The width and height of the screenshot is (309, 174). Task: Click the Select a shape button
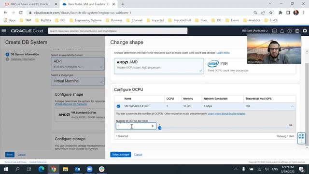pyautogui.click(x=121, y=155)
